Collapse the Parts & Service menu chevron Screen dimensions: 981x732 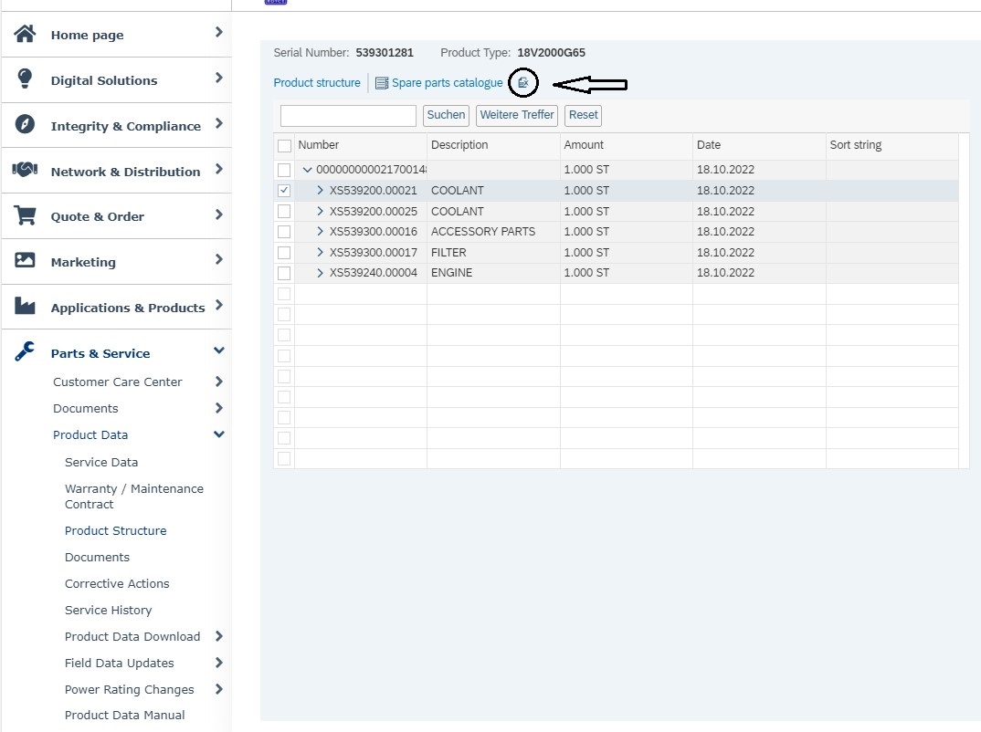[x=219, y=350]
